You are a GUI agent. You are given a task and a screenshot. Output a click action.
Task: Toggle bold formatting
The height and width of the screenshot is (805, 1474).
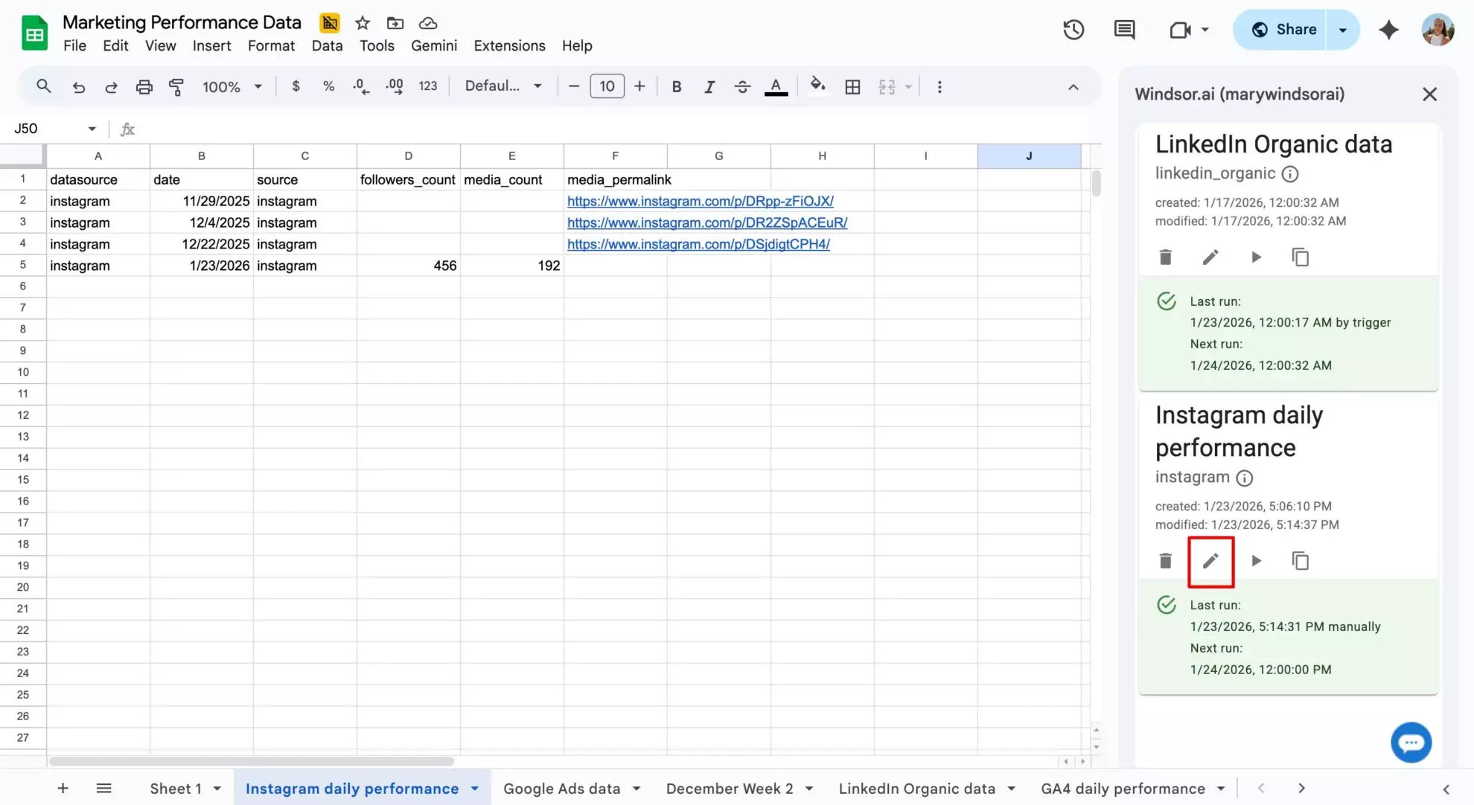677,86
